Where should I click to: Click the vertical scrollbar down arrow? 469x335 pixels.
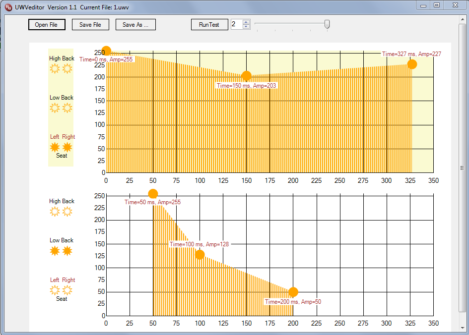(463, 328)
